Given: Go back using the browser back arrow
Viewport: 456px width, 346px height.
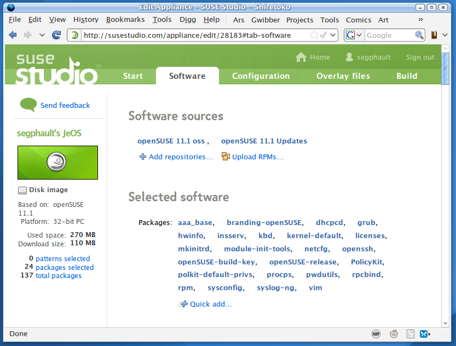Looking at the screenshot, I should point(13,35).
